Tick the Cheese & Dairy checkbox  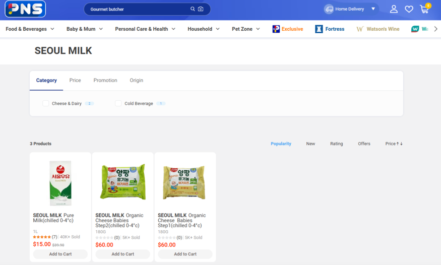(45, 103)
